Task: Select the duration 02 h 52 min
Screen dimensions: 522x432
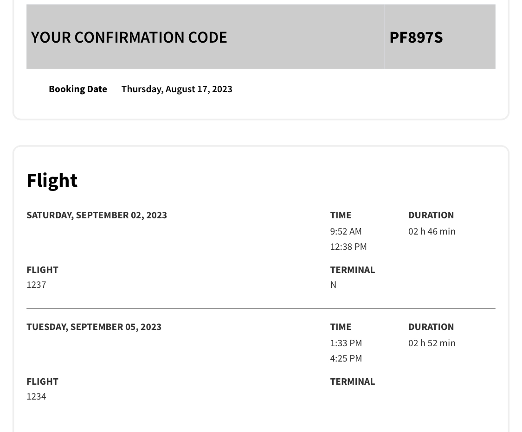Action: (x=432, y=343)
